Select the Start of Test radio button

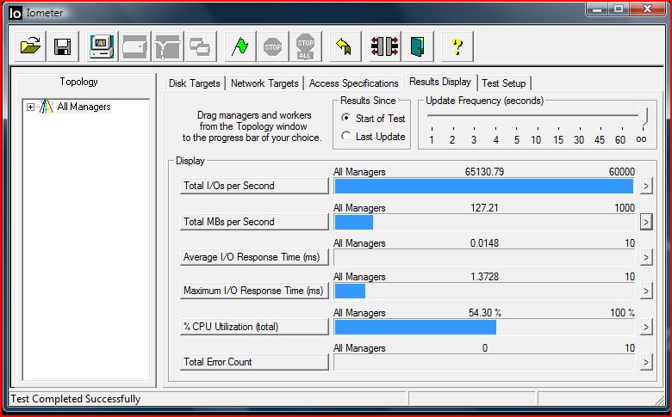coord(346,118)
